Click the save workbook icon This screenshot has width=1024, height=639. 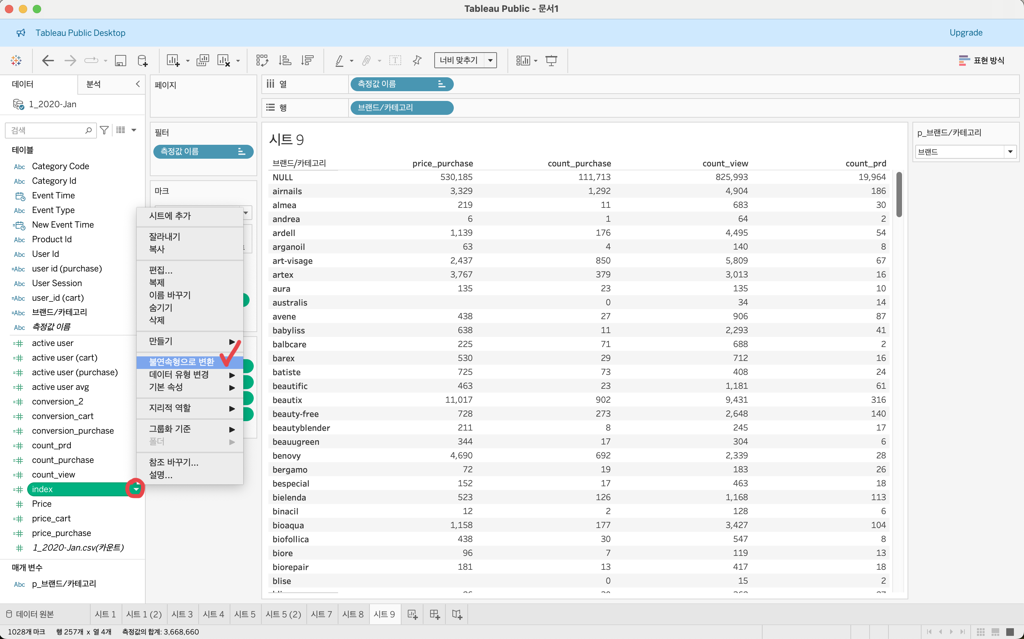coord(121,61)
